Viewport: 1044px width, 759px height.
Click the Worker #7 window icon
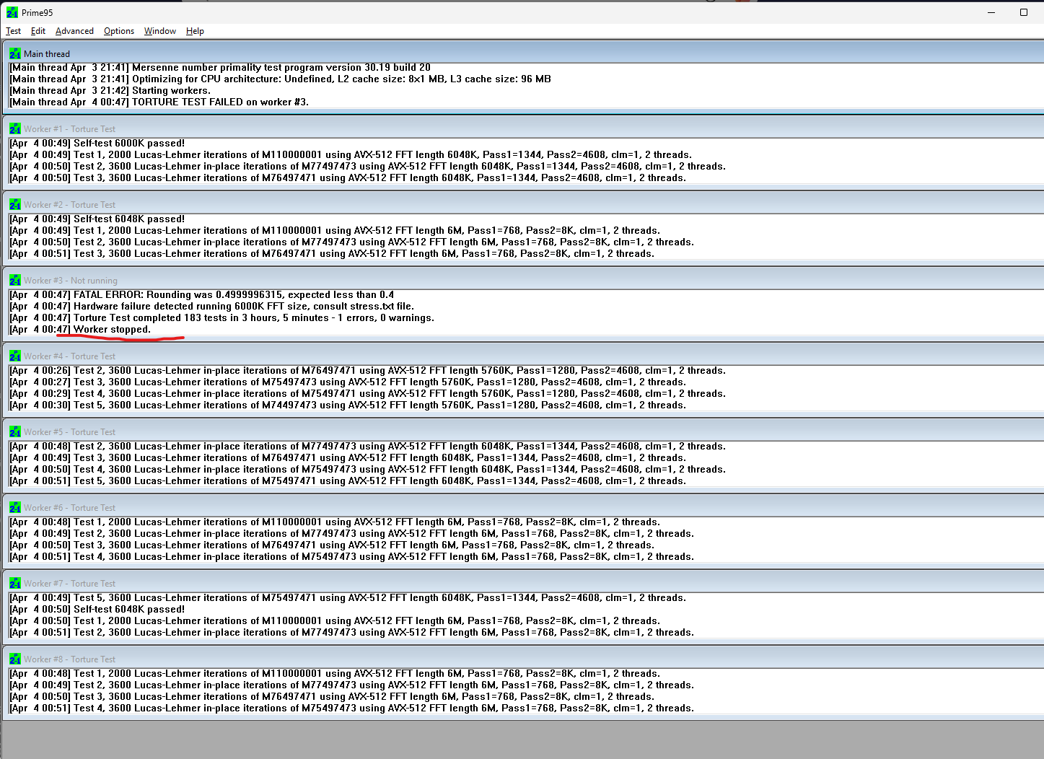pyautogui.click(x=15, y=584)
